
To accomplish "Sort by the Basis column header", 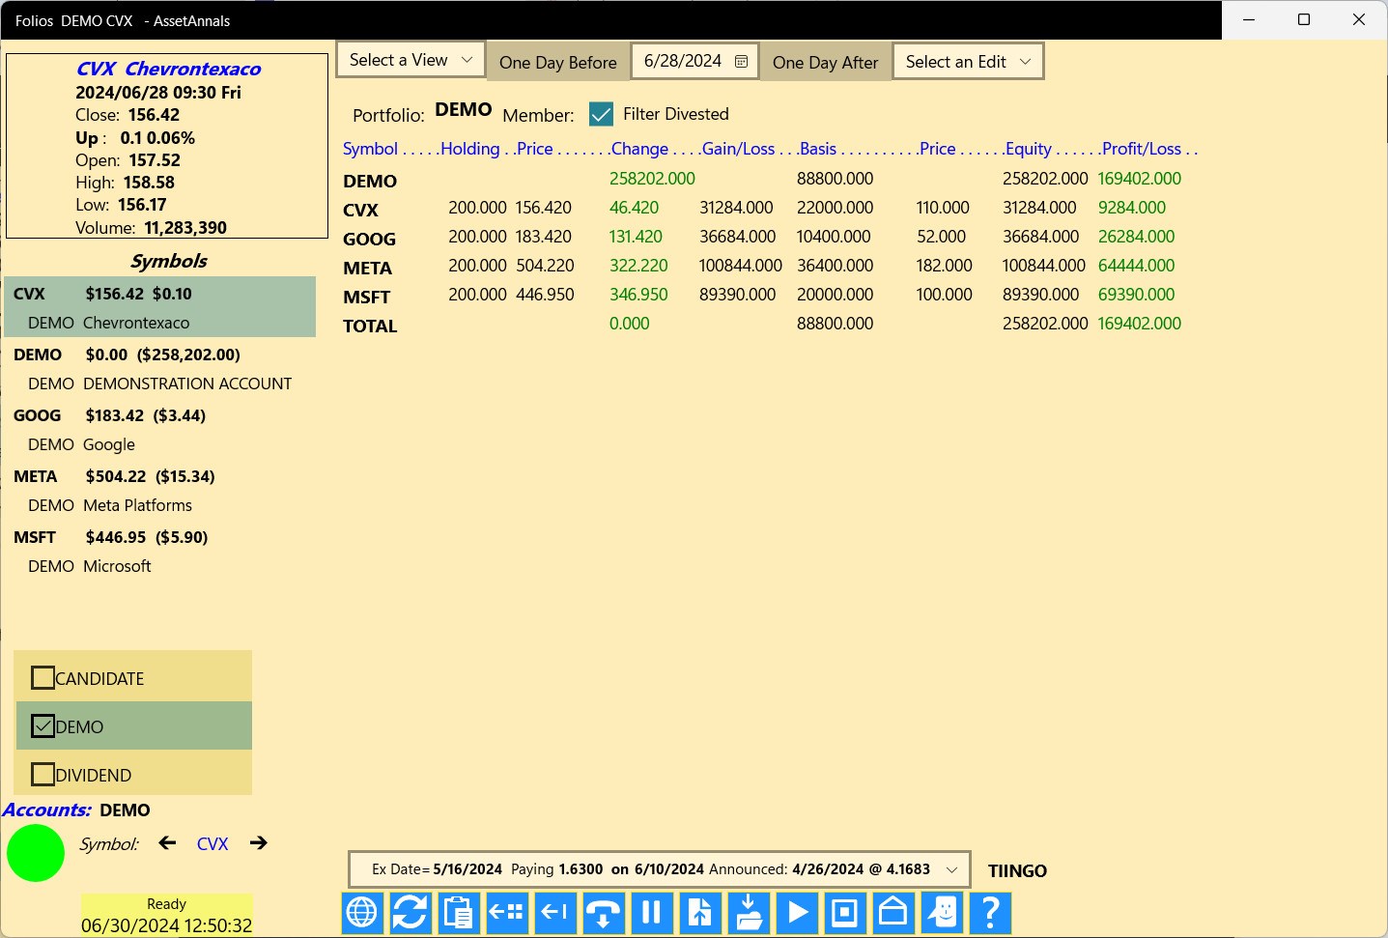I will click(x=818, y=149).
